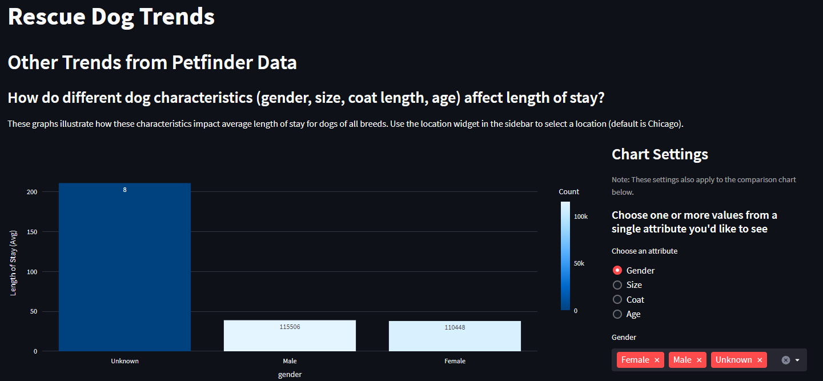Remove the Female tag from Gender filter

click(x=657, y=360)
